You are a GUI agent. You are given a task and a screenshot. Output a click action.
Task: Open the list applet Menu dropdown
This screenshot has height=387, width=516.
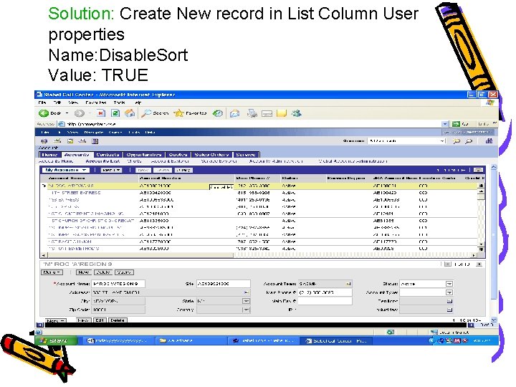(x=112, y=170)
